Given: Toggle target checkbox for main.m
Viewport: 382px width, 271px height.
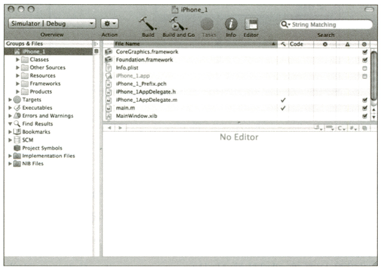Looking at the screenshot, I should point(364,108).
